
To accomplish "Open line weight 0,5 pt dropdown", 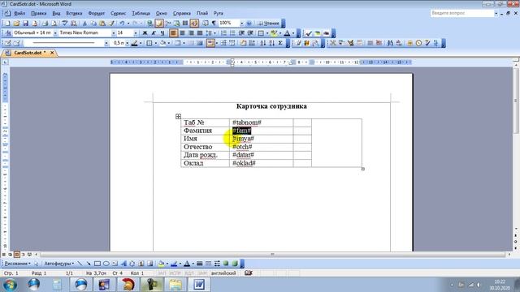I will click(x=127, y=43).
